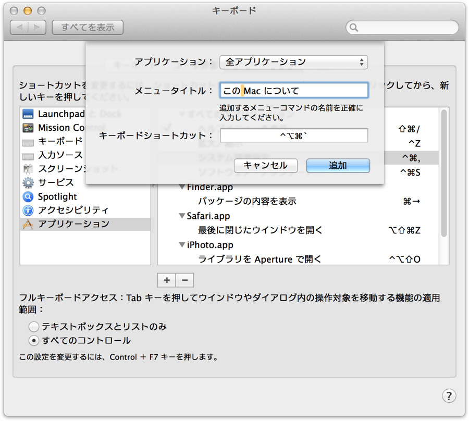The image size is (469, 421).
Task: Select the キーボード keyboard icon row
Action: click(28, 142)
